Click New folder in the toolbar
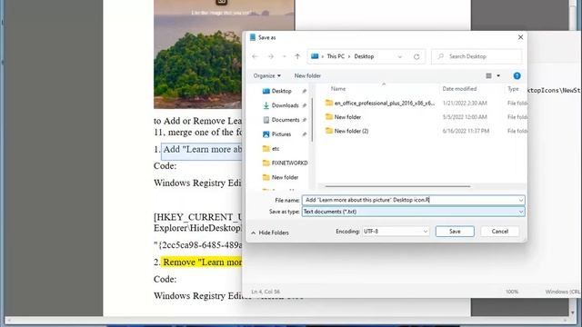Viewport: 582px width, 327px height. pyautogui.click(x=307, y=75)
